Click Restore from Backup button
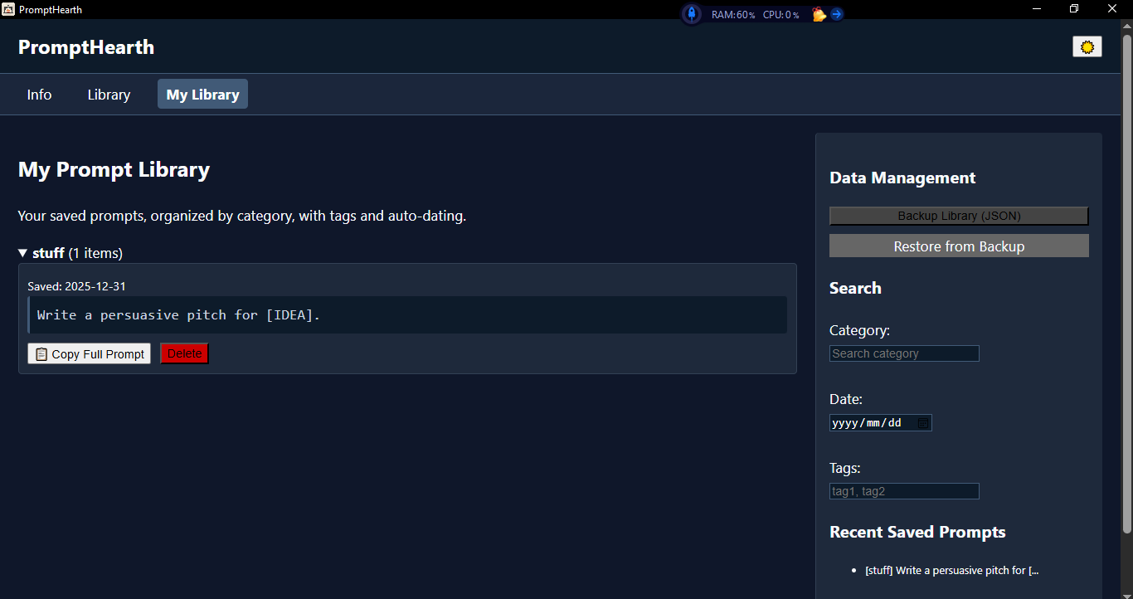The height and width of the screenshot is (599, 1133). pyautogui.click(x=959, y=246)
